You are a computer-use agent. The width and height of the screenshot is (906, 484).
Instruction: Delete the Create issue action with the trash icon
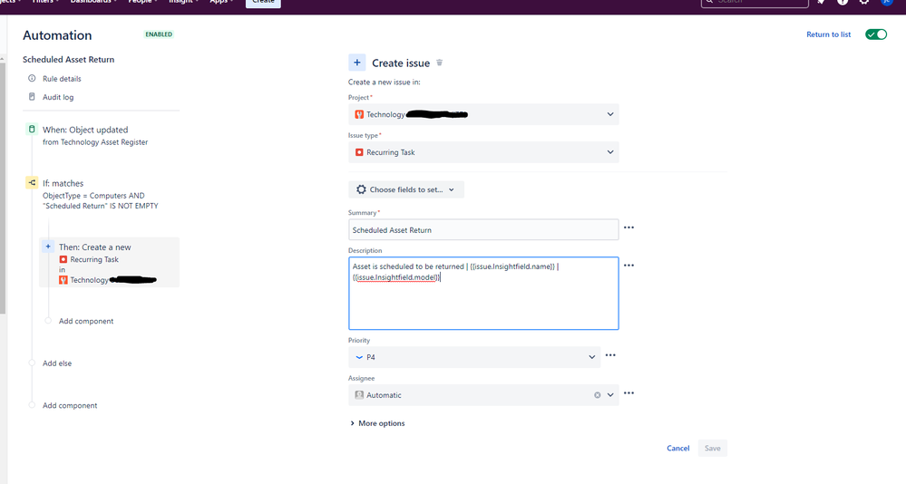click(439, 63)
